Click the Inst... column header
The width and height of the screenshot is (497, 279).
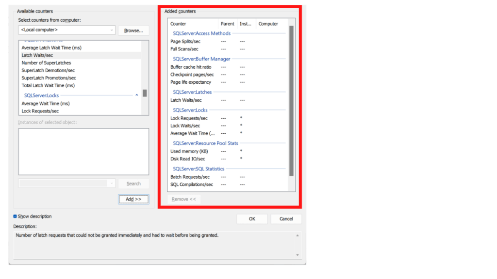click(x=246, y=24)
